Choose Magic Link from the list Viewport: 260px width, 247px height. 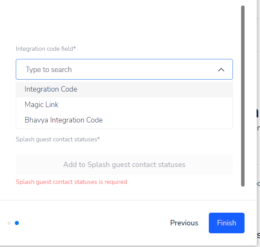tap(124, 105)
